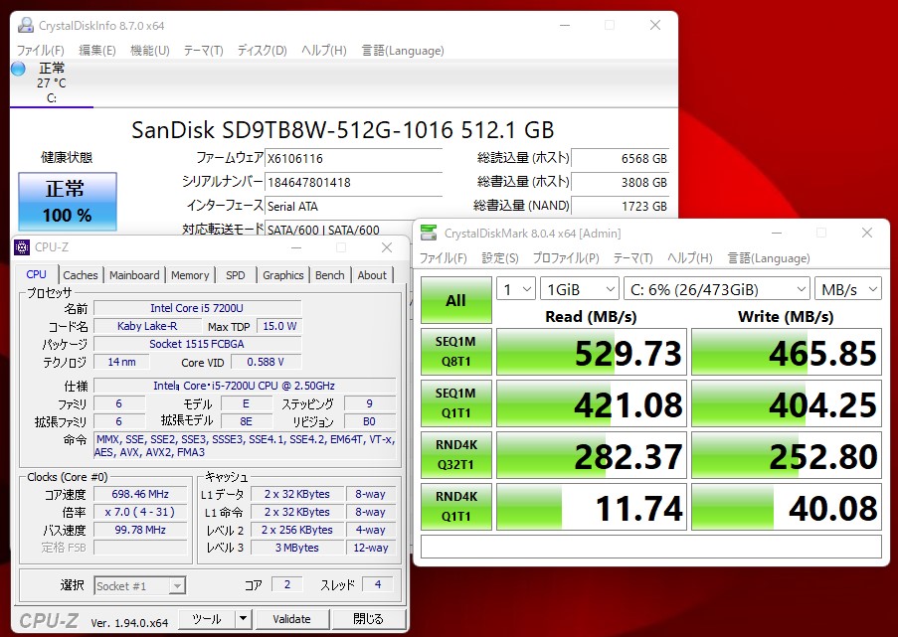
Task: Open ファイル(F) menu in CrystalDiskMark
Action: (x=443, y=258)
